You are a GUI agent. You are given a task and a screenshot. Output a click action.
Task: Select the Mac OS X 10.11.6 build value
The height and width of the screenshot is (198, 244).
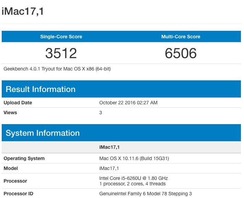click(x=134, y=158)
